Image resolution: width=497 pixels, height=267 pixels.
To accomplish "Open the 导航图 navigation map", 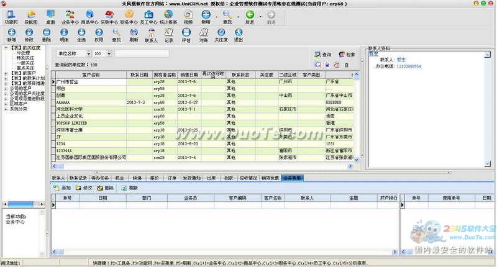I will [x=30, y=17].
